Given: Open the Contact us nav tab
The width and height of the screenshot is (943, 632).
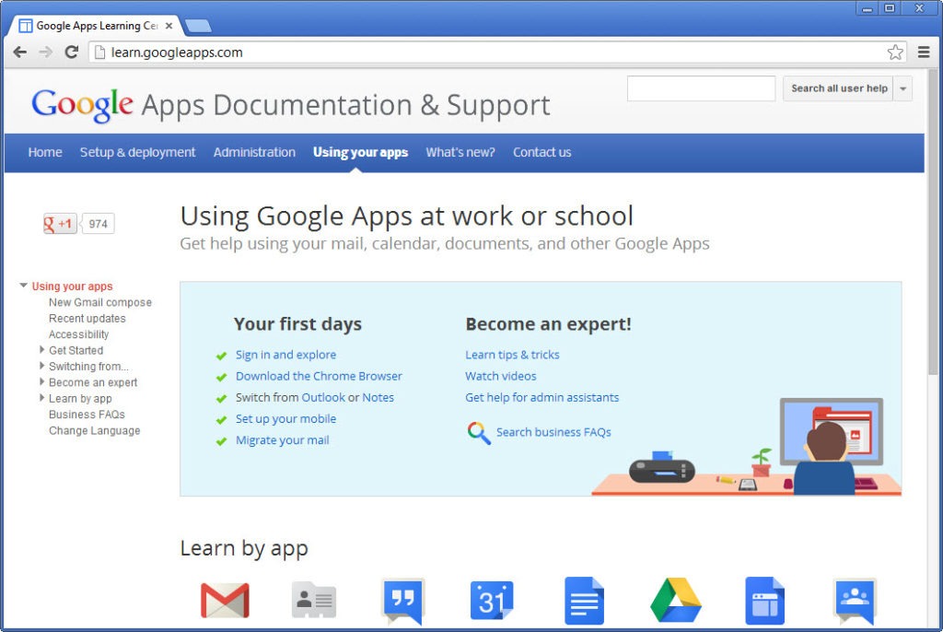Looking at the screenshot, I should click(541, 152).
